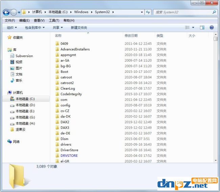Click the CleanLog folder name

pos(68,88)
